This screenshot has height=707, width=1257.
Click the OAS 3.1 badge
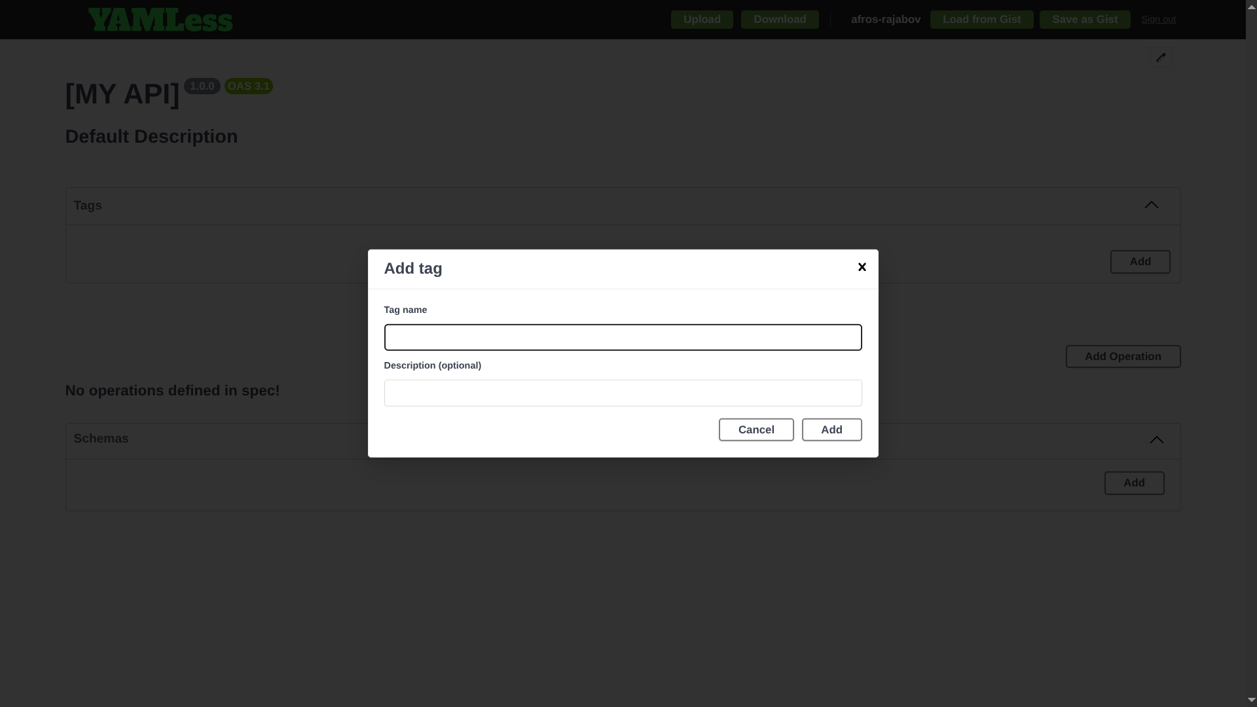click(249, 86)
